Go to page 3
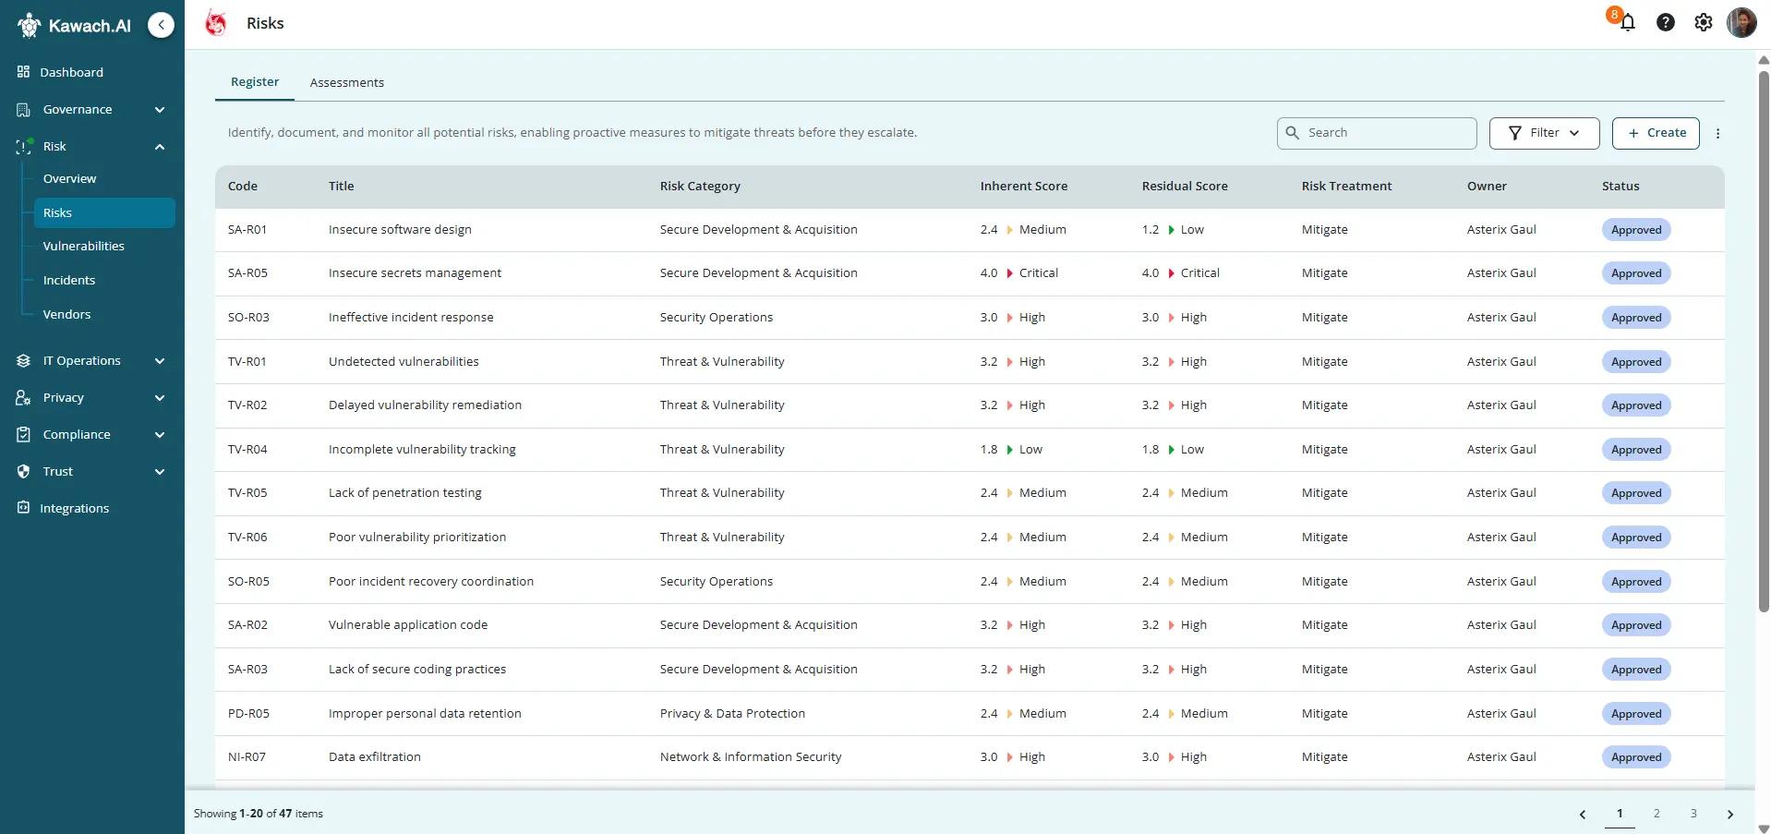The height and width of the screenshot is (834, 1771). 1693,814
